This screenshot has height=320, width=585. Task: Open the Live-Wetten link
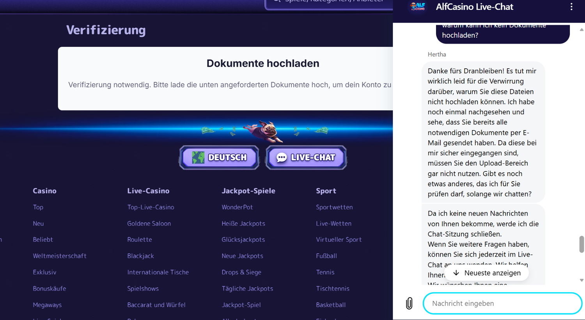[333, 223]
